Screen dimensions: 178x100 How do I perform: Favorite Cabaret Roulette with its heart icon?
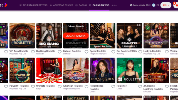pos(86,52)
